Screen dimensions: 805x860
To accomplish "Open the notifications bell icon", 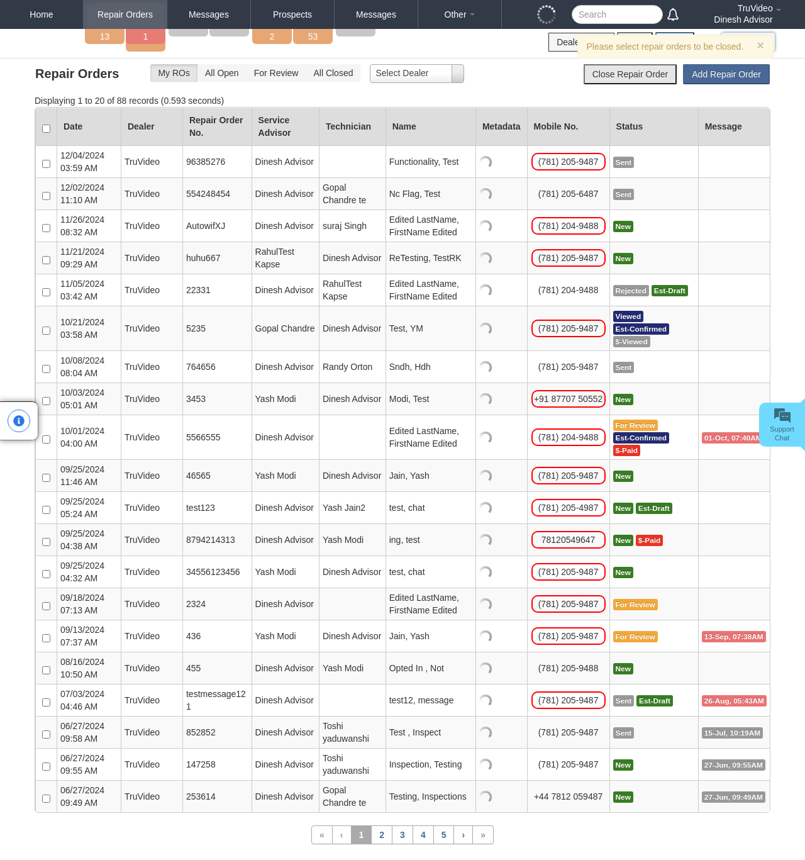I will tap(673, 14).
